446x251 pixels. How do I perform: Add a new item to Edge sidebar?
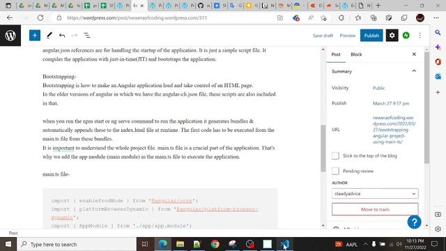pyautogui.click(x=438, y=92)
